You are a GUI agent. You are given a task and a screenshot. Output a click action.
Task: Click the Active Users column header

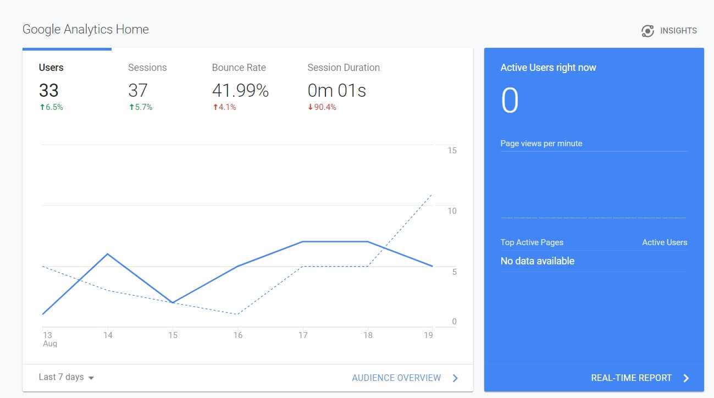[x=665, y=242]
